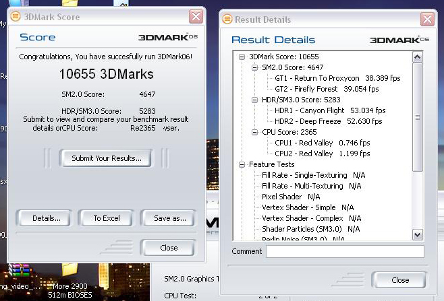Select GT1 - Return To Proxycon row

pos(337,78)
